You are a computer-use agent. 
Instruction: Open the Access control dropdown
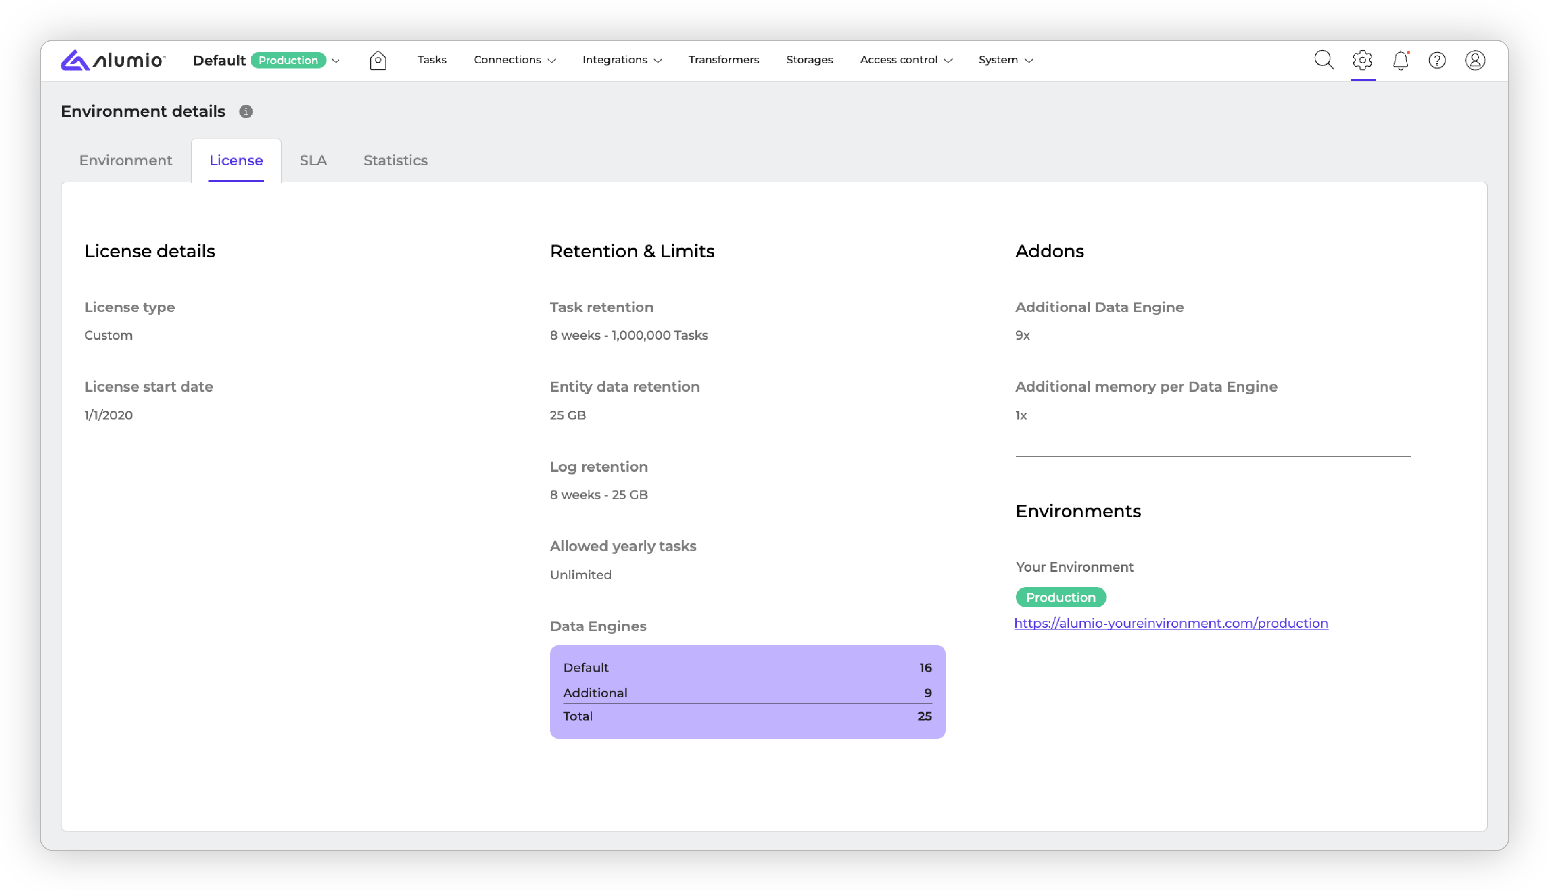point(906,60)
